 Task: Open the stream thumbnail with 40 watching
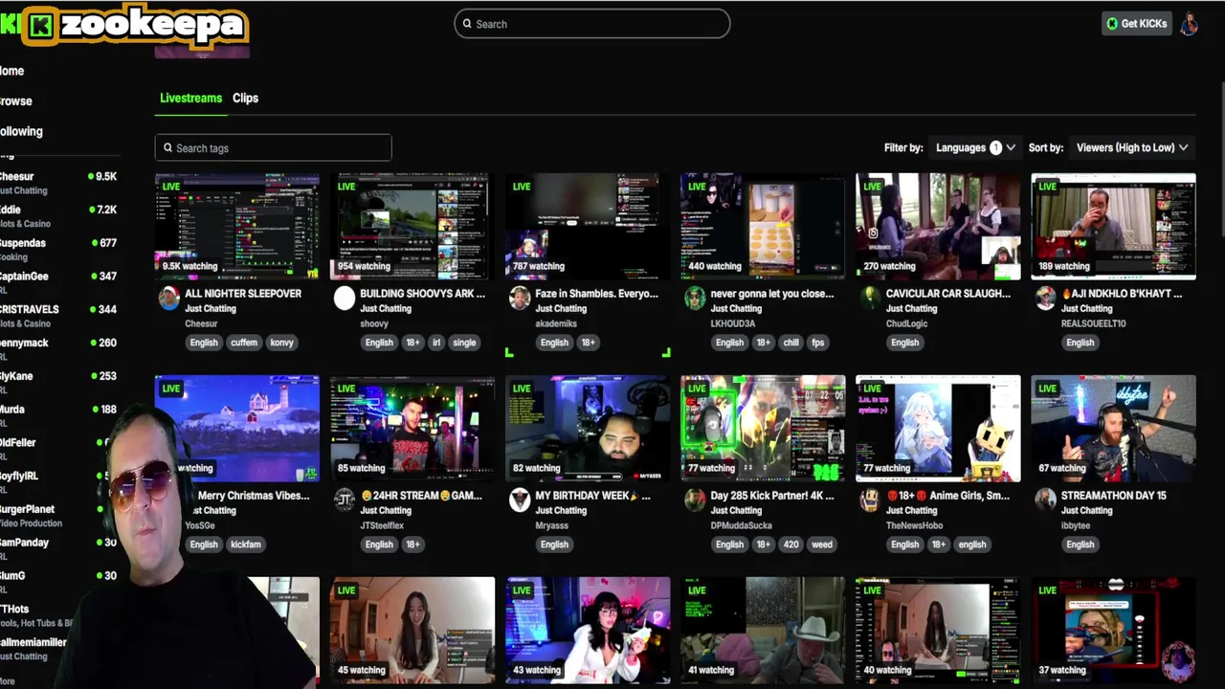pyautogui.click(x=938, y=630)
